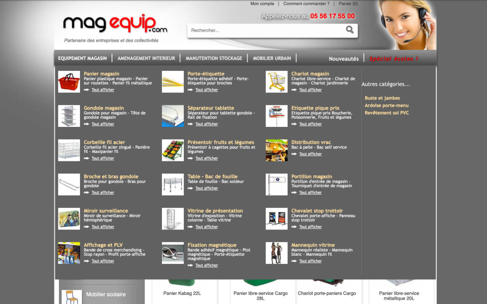Select the EQUIPEMENT MAGASIN menu item

pyautogui.click(x=82, y=58)
